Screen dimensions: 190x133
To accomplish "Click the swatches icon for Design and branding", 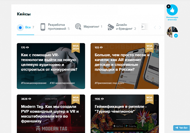I will (111, 27).
